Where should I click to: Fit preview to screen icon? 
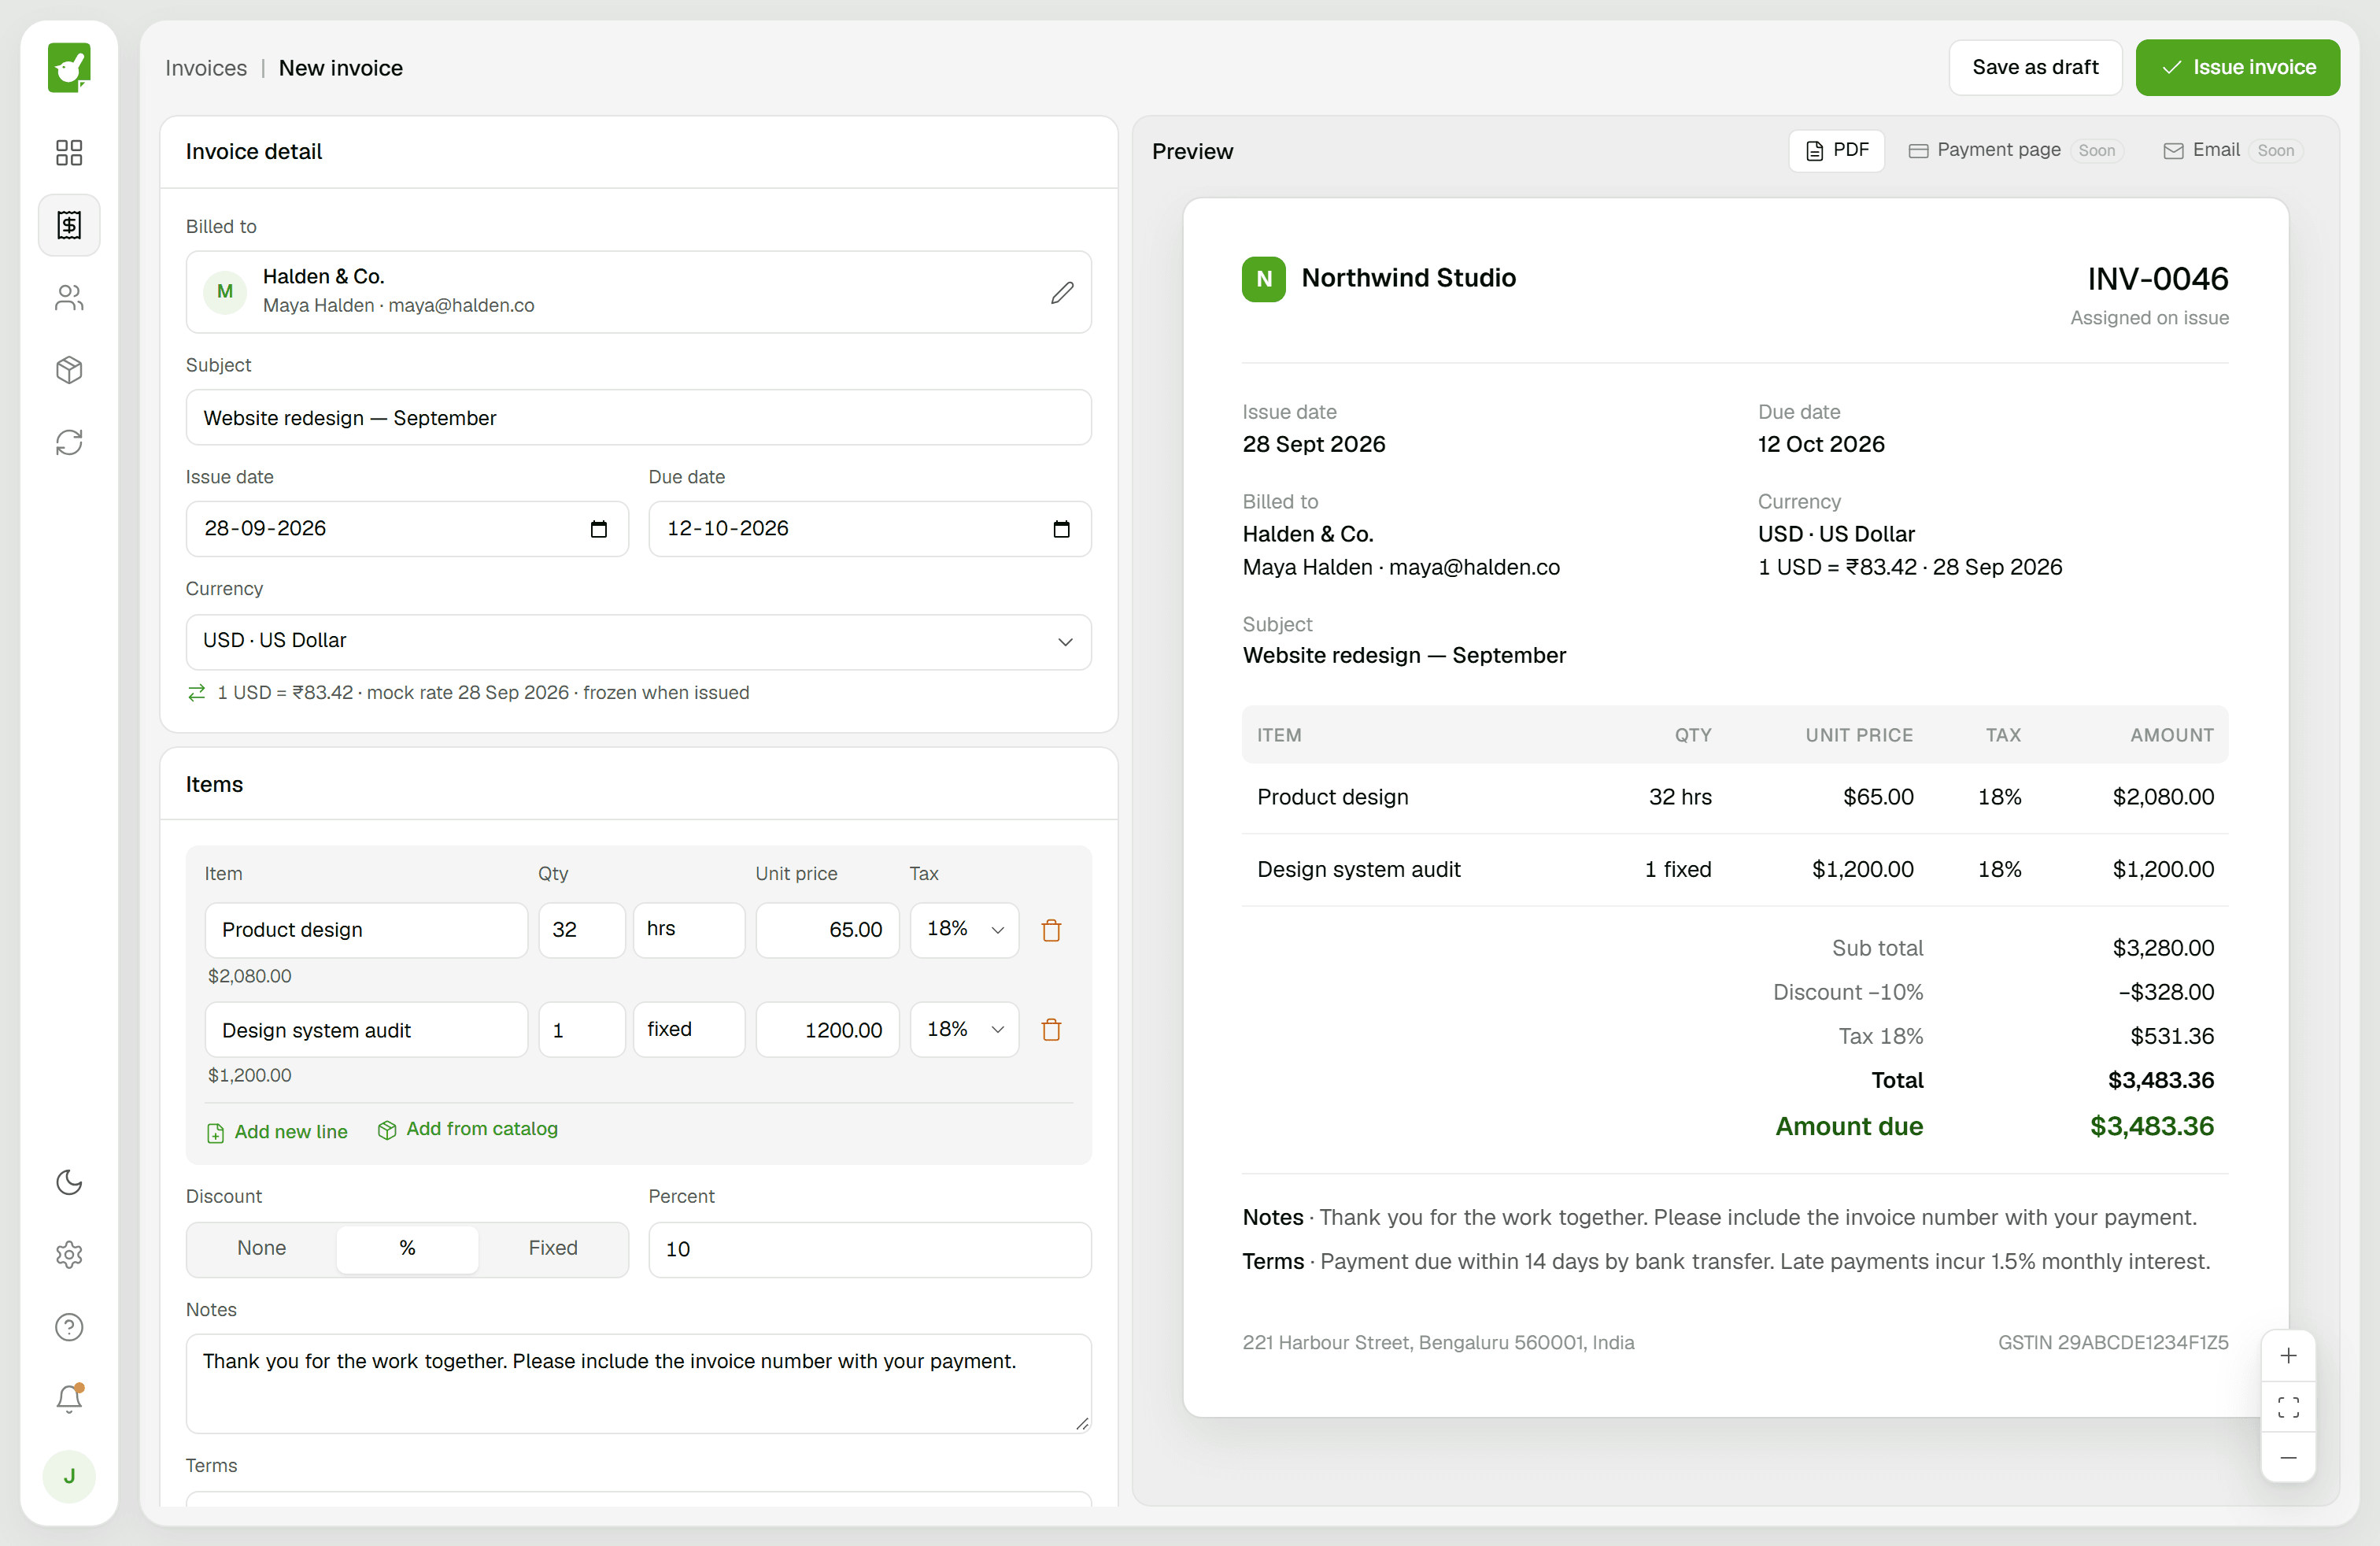tap(2288, 1407)
